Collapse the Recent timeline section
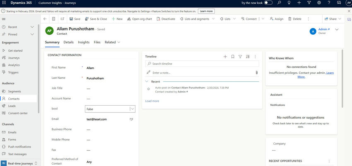The height and width of the screenshot is (166, 352). click(147, 82)
